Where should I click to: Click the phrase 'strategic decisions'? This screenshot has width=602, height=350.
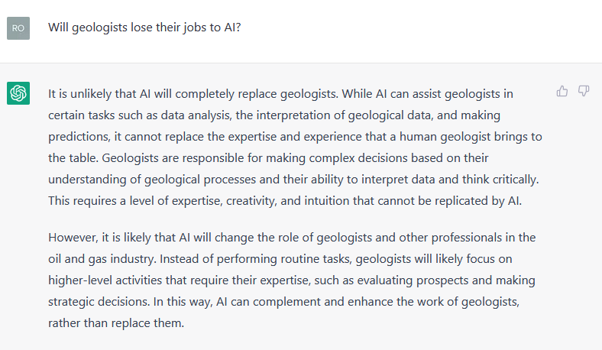click(98, 302)
